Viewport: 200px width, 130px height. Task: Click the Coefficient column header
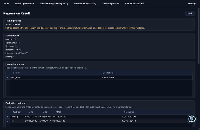108,73
